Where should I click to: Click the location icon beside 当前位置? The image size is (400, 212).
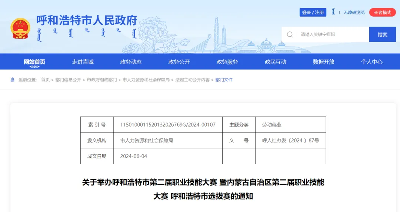(x=13, y=80)
